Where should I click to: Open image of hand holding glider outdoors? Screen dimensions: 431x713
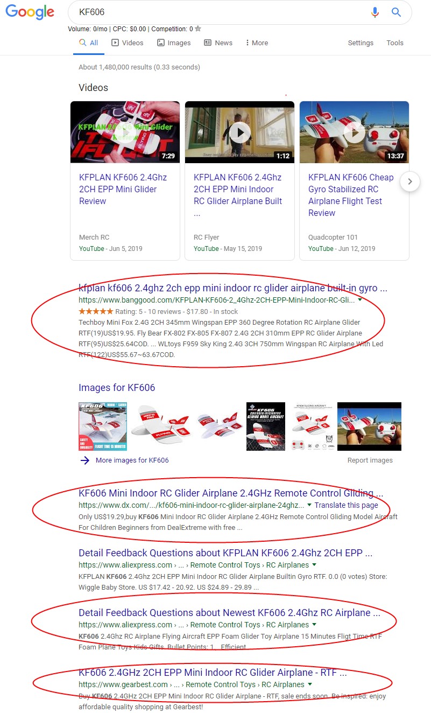(369, 427)
